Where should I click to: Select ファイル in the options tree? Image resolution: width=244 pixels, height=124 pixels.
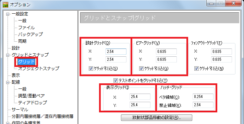[26, 28]
